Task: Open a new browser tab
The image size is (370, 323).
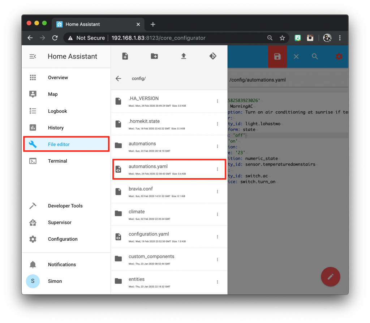Action: (x=153, y=24)
